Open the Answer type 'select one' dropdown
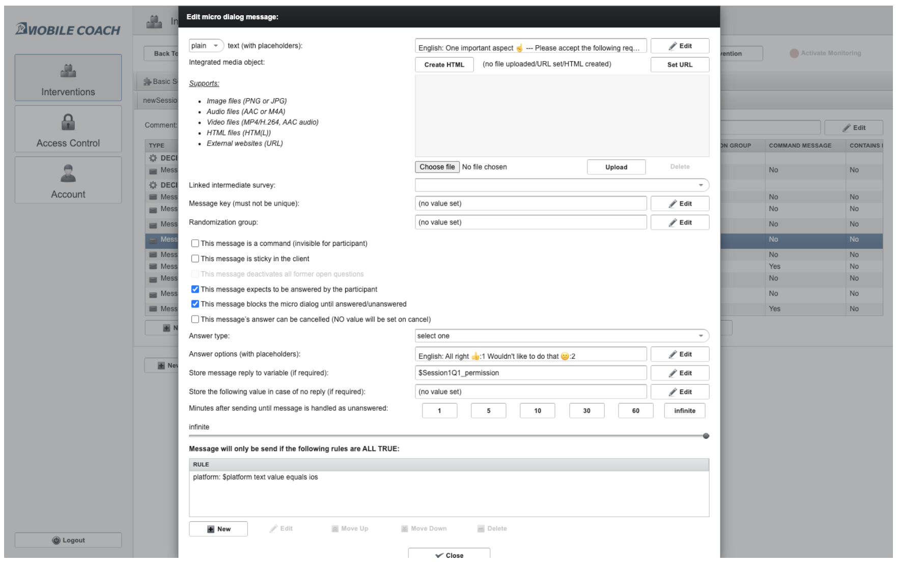 (562, 336)
